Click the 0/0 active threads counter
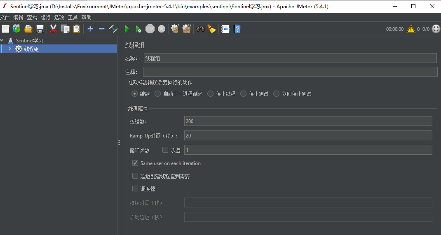 click(426, 29)
